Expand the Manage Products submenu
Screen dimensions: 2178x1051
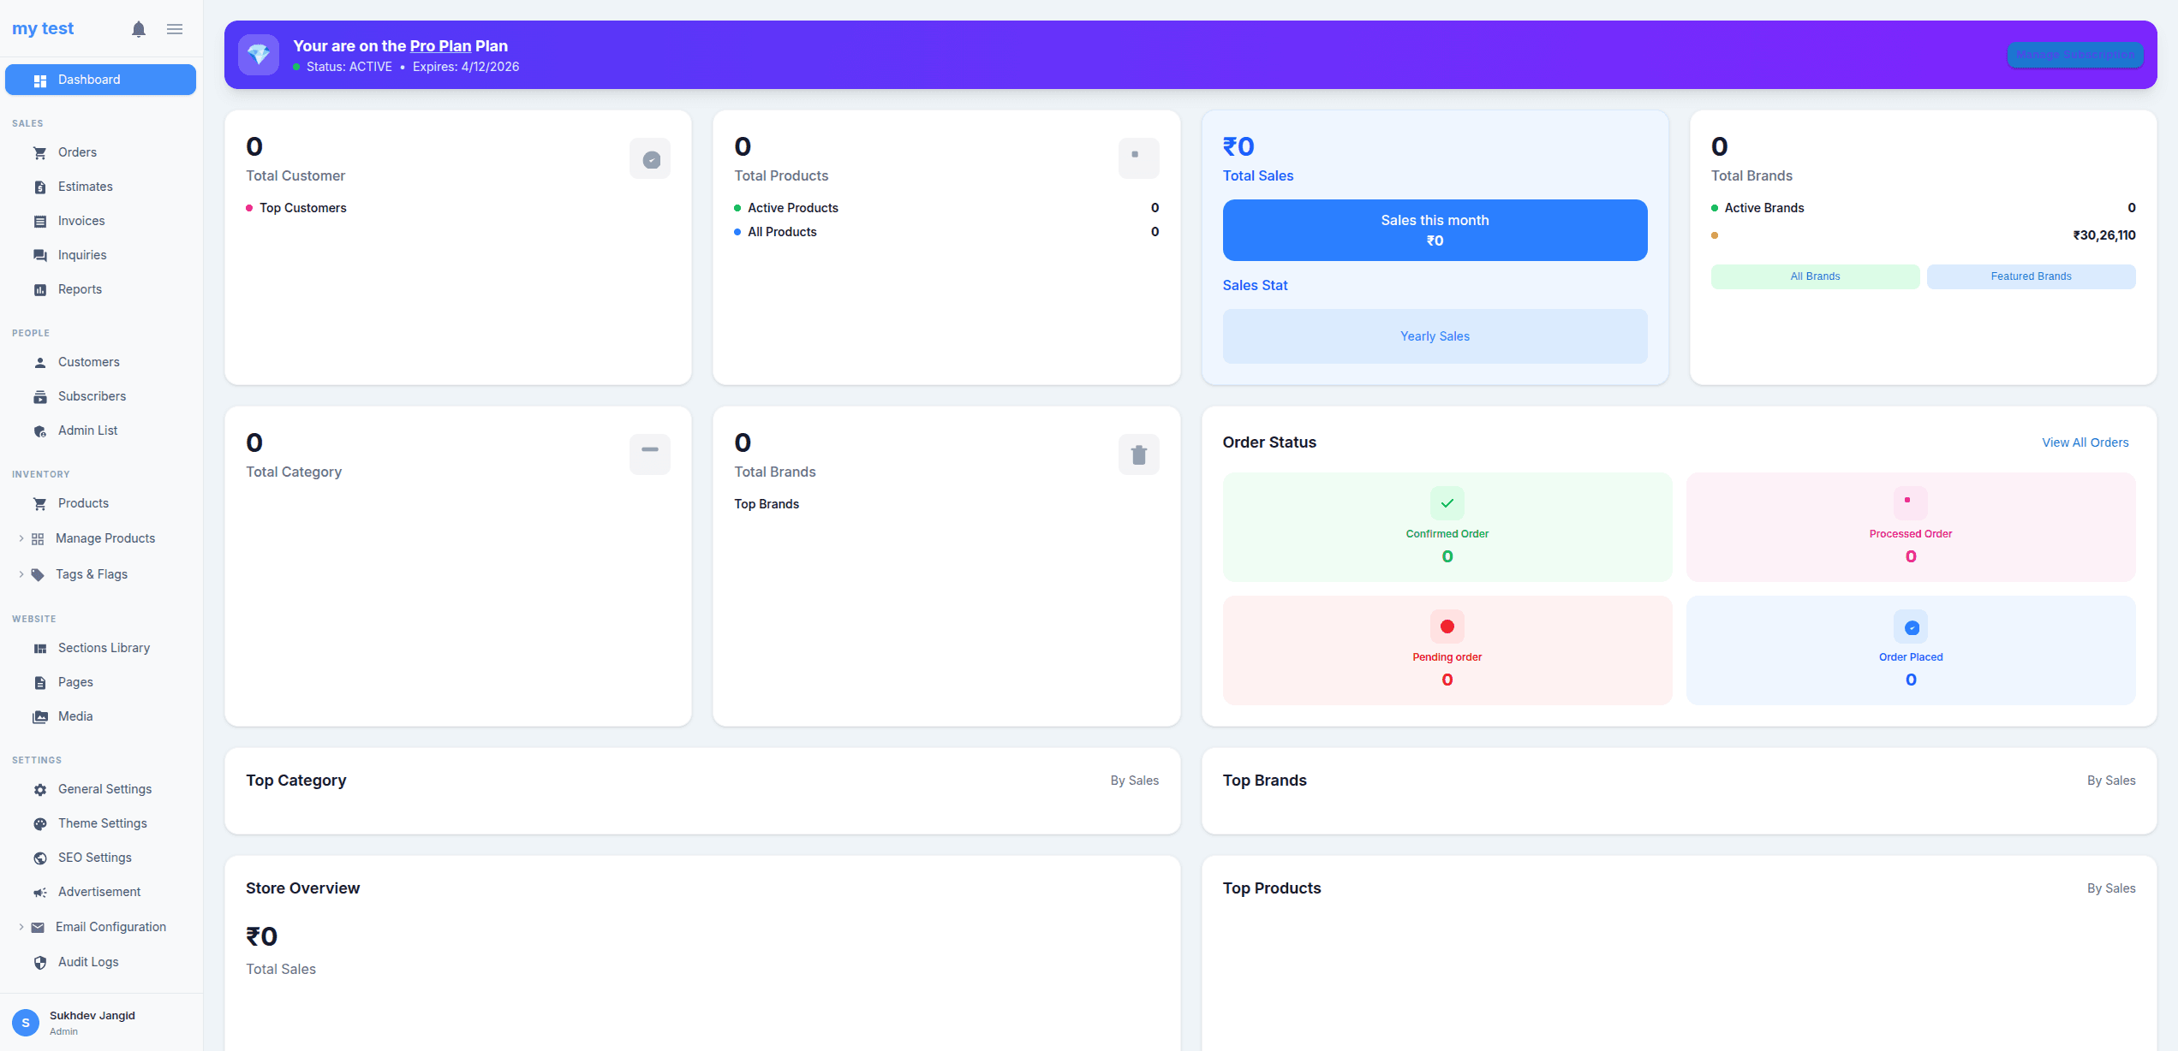(21, 537)
